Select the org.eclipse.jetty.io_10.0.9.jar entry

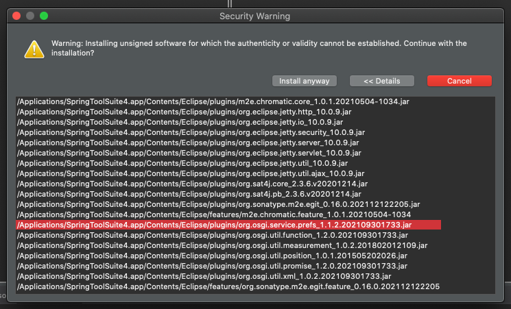(180, 122)
